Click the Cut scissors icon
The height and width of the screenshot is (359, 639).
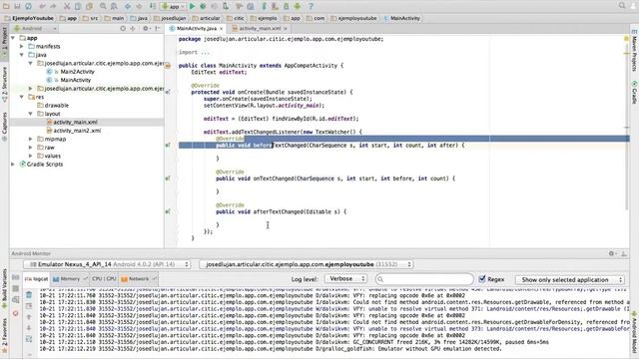pyautogui.click(x=67, y=6)
